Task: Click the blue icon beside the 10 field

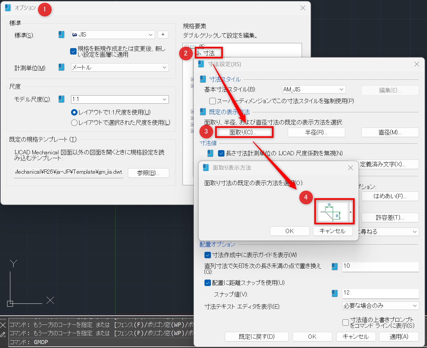Action: click(x=335, y=266)
